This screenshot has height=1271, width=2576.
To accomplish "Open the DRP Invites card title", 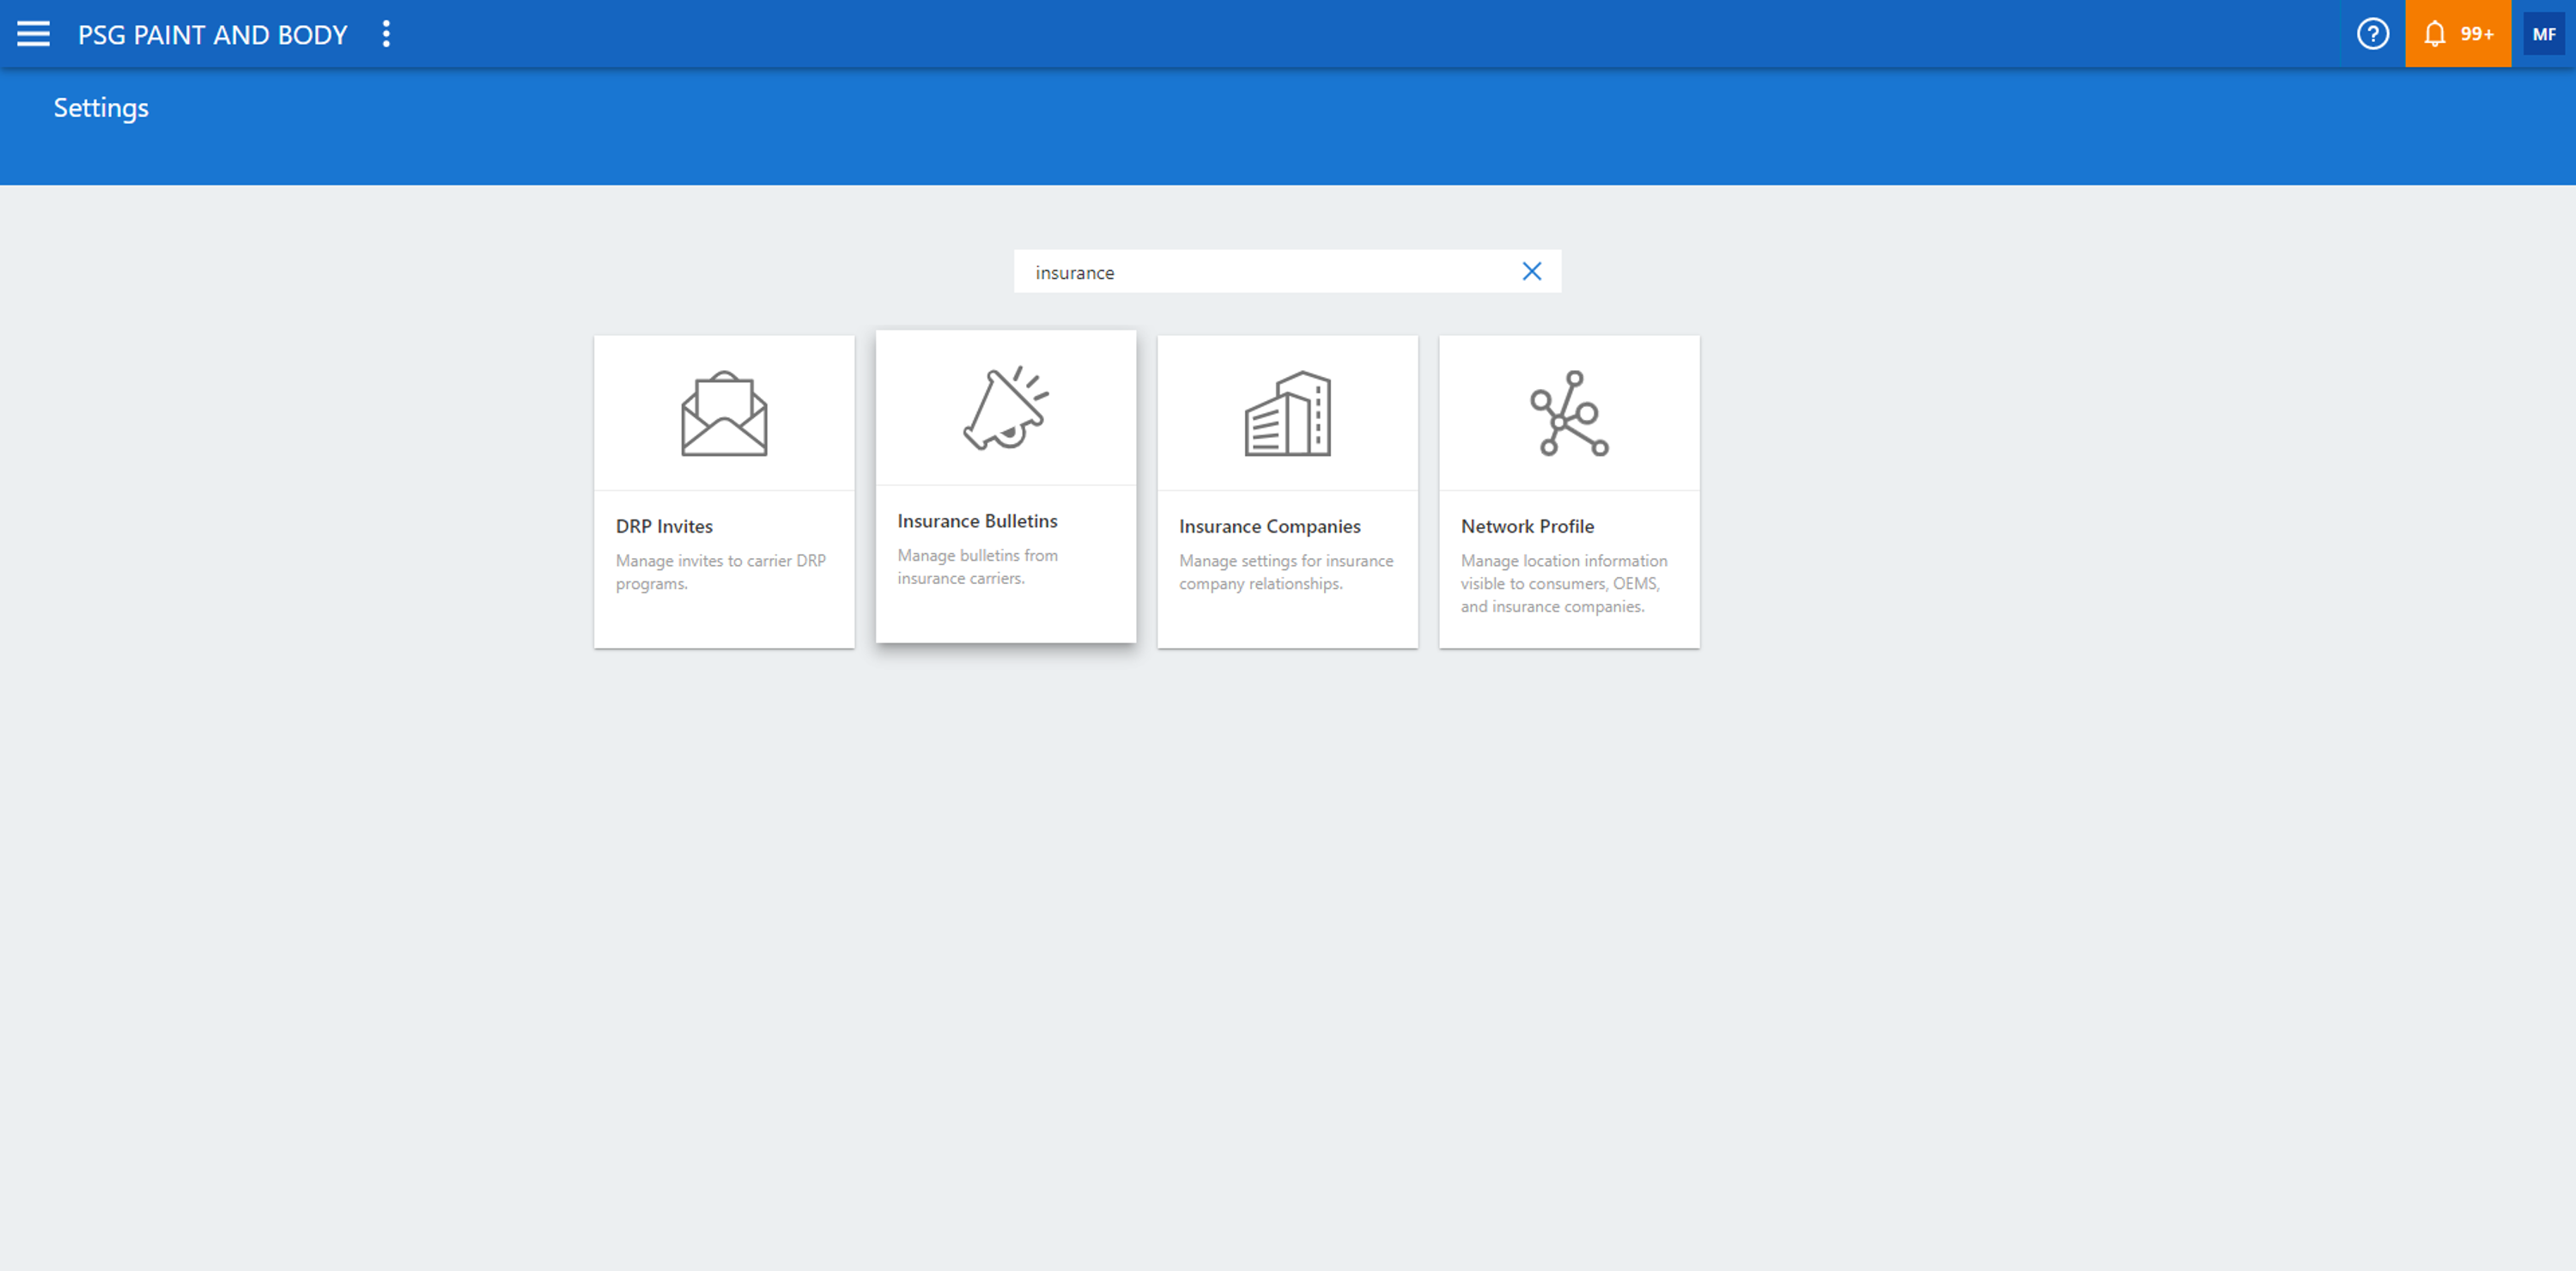I will 664,526.
